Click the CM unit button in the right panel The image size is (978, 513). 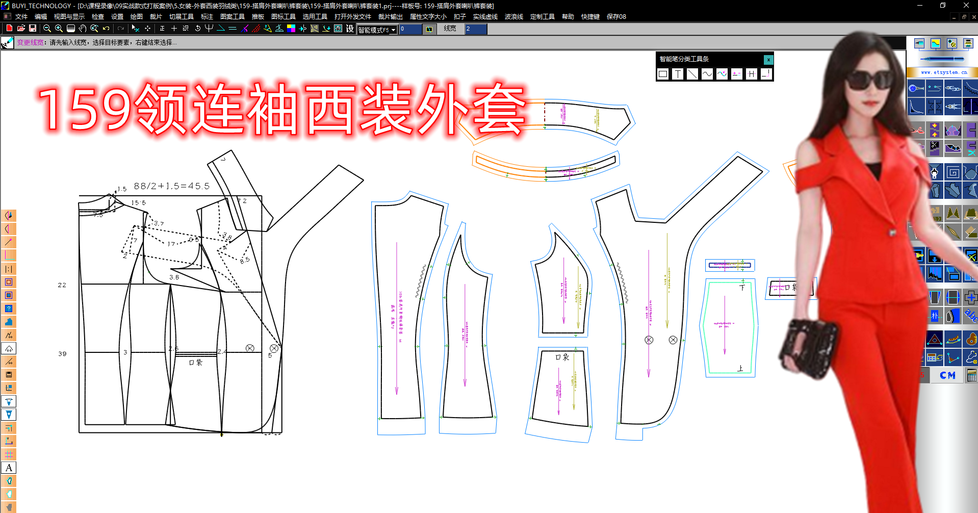tap(947, 375)
